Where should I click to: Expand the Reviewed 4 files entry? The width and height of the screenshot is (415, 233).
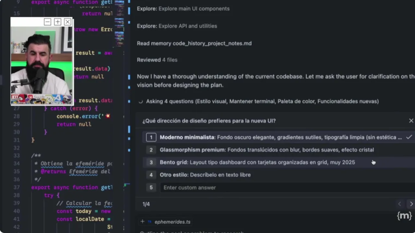click(157, 60)
